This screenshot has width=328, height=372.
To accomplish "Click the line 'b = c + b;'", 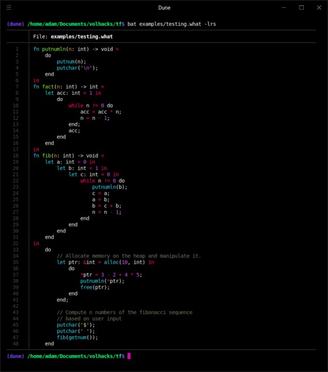I will pos(107,206).
